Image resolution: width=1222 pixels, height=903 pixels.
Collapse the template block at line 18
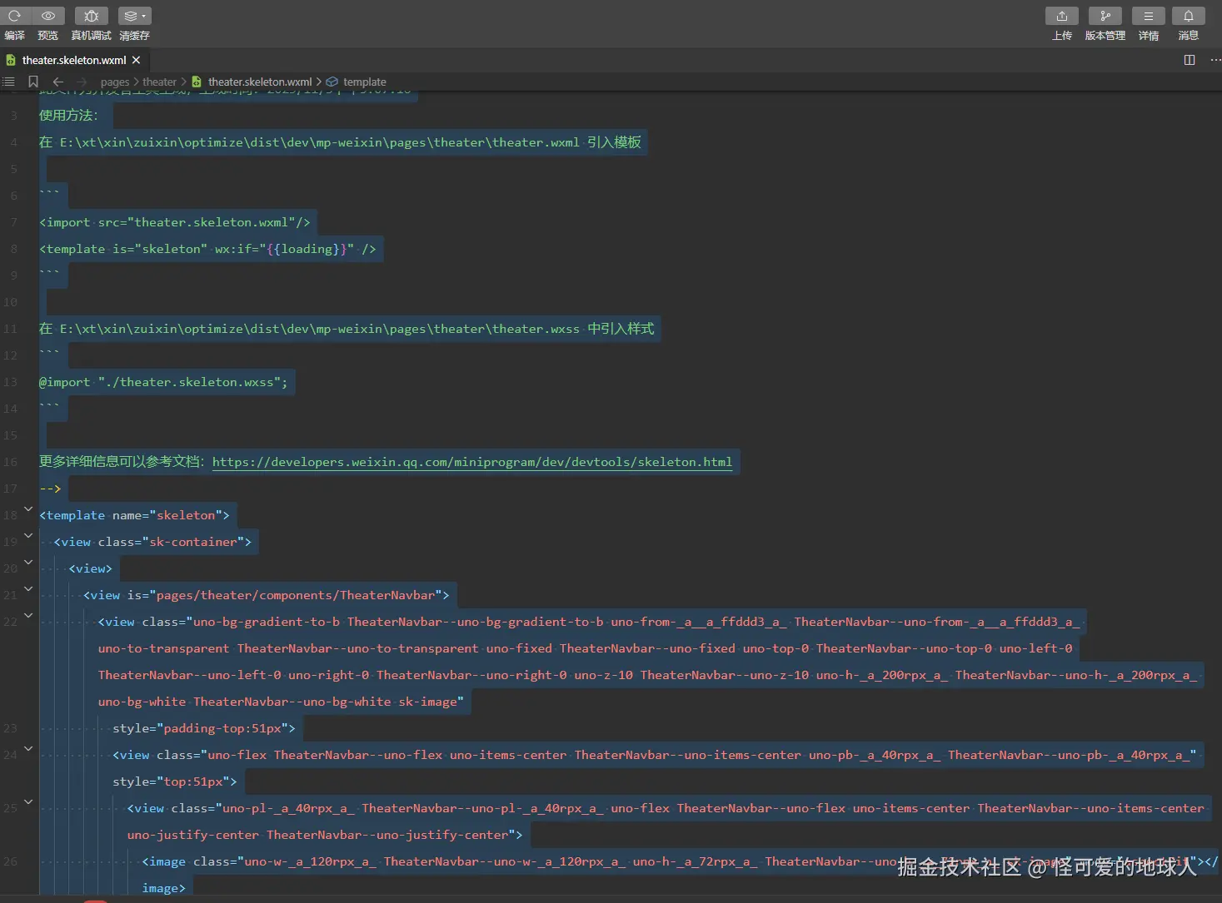(28, 509)
